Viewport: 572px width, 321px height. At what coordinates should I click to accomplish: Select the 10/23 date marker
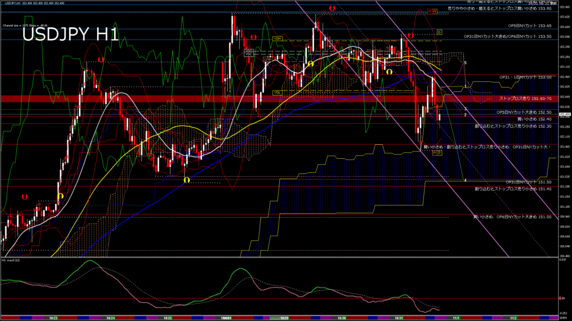(53, 318)
